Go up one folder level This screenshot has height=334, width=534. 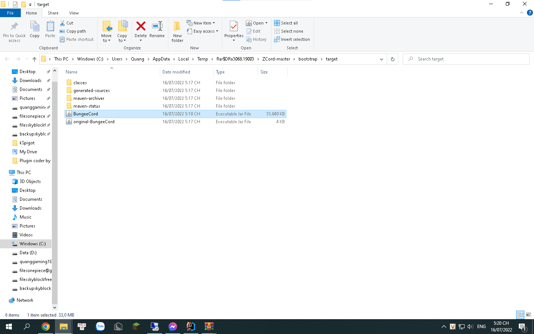point(34,59)
